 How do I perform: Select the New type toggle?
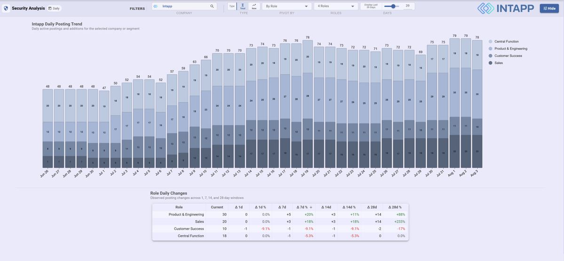click(x=254, y=6)
